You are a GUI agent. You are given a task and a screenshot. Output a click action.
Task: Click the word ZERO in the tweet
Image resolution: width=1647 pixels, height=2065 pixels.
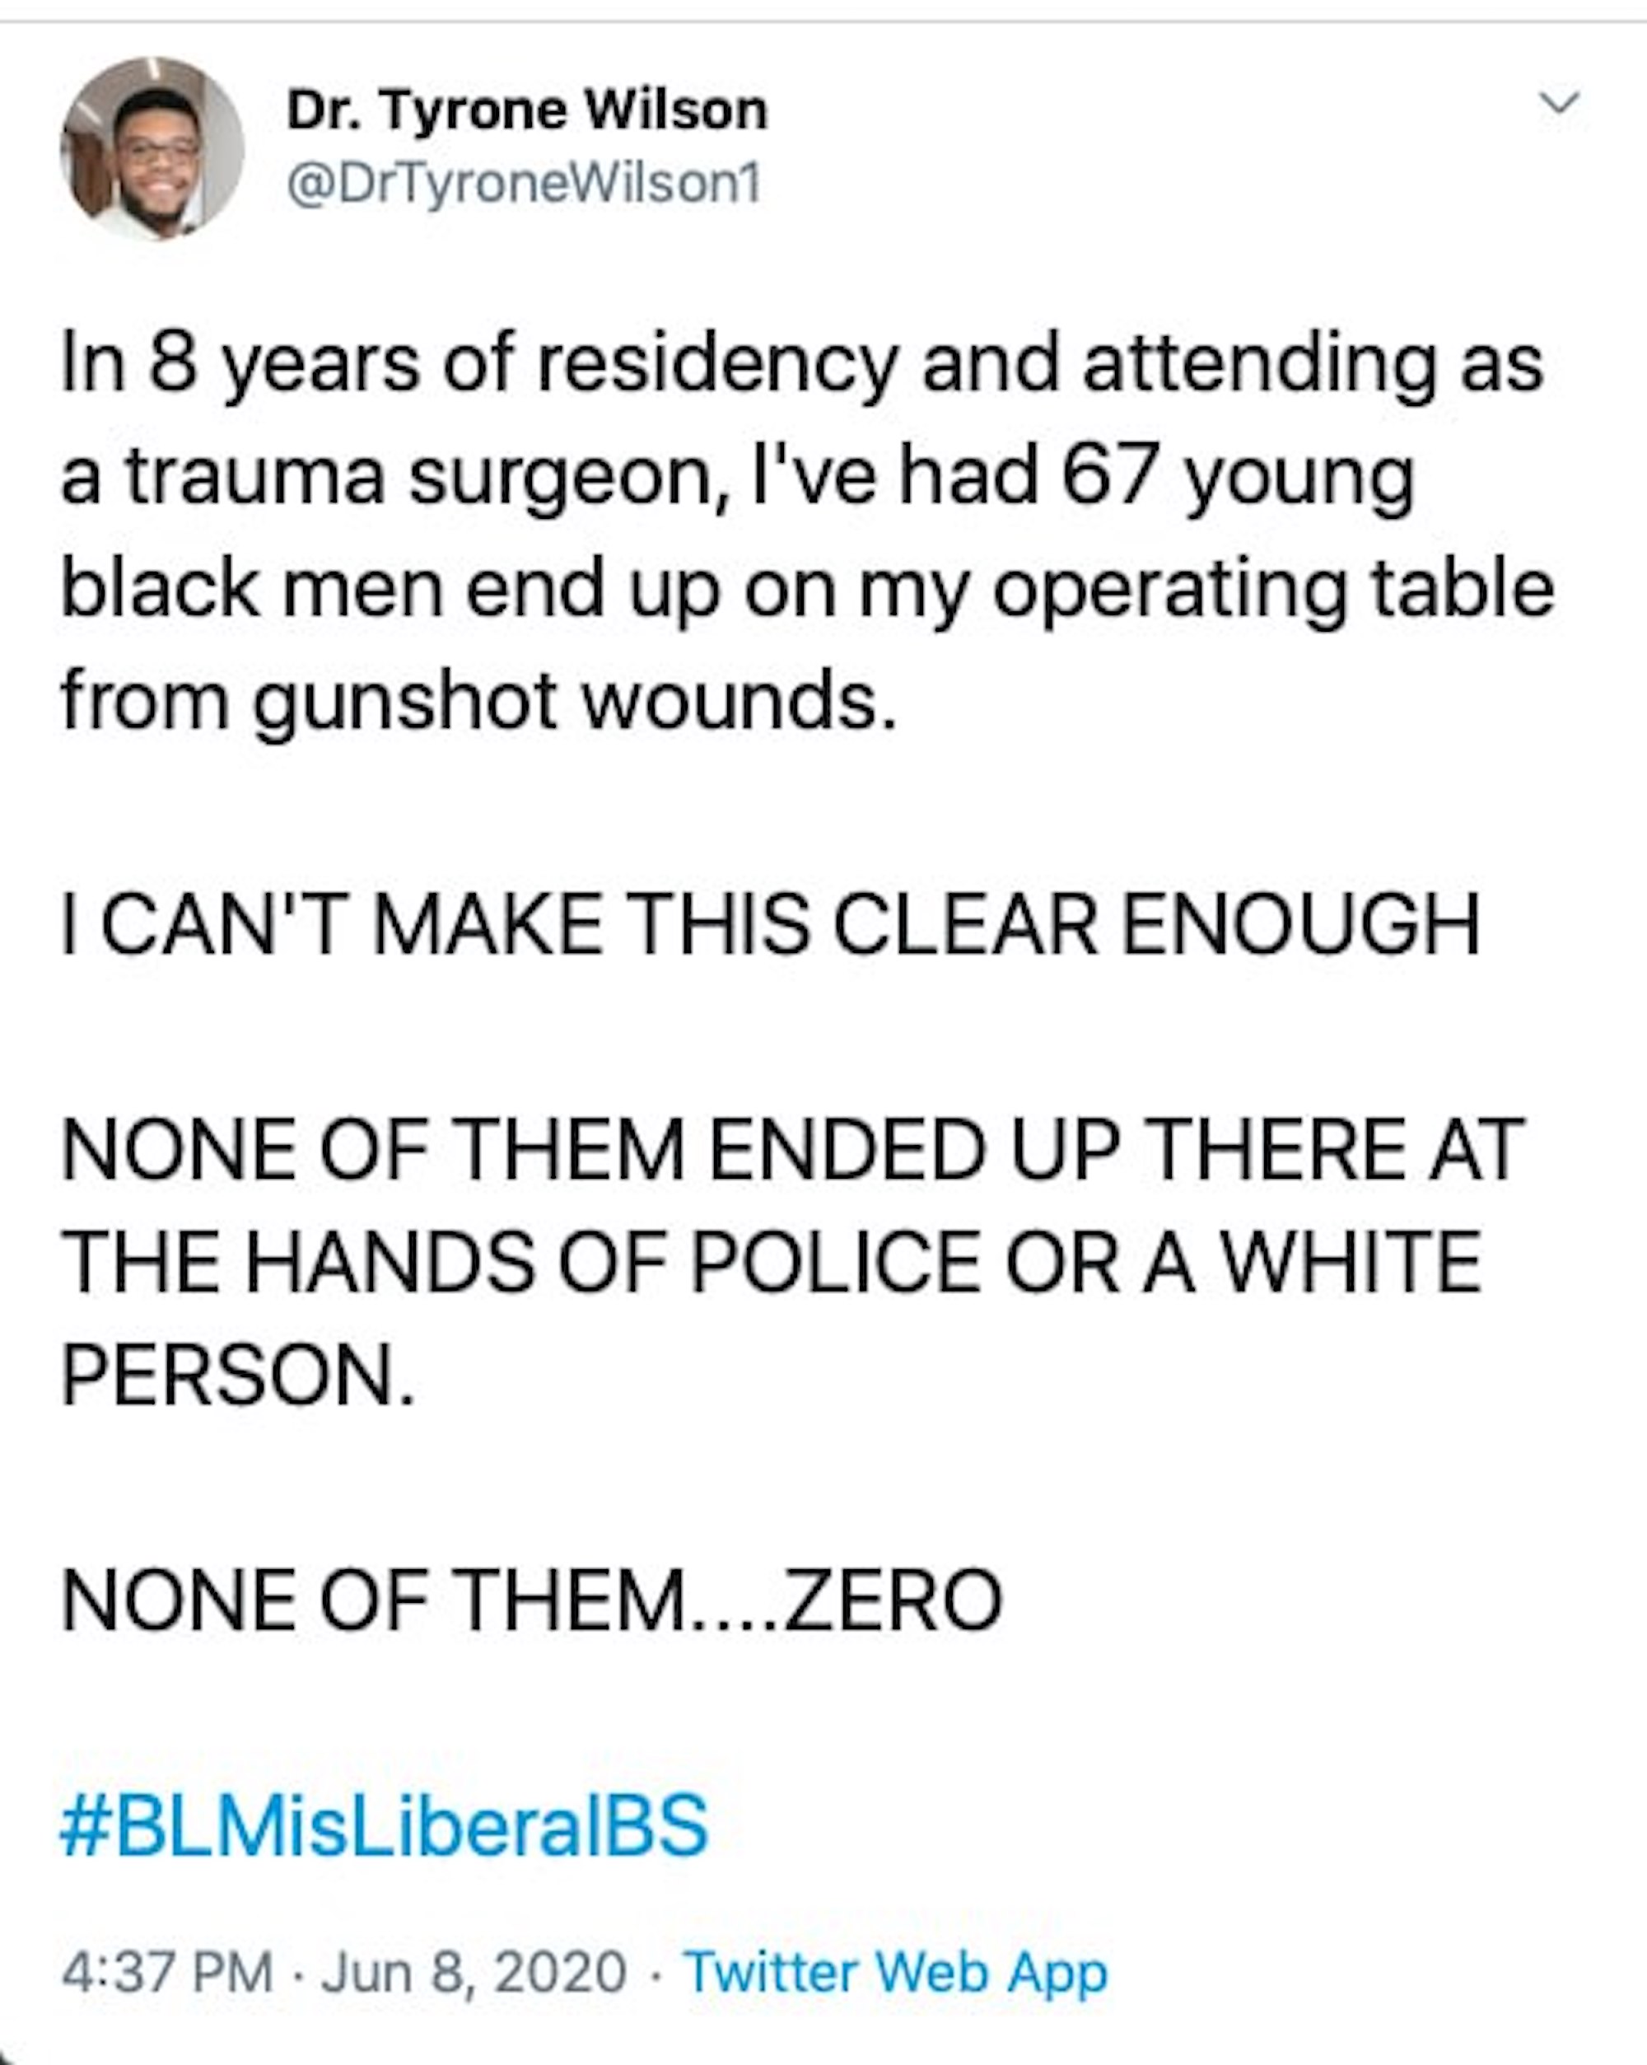coord(893,1601)
